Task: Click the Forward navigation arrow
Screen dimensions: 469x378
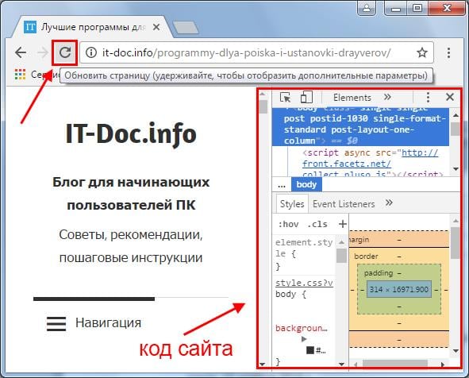Action: [x=43, y=52]
